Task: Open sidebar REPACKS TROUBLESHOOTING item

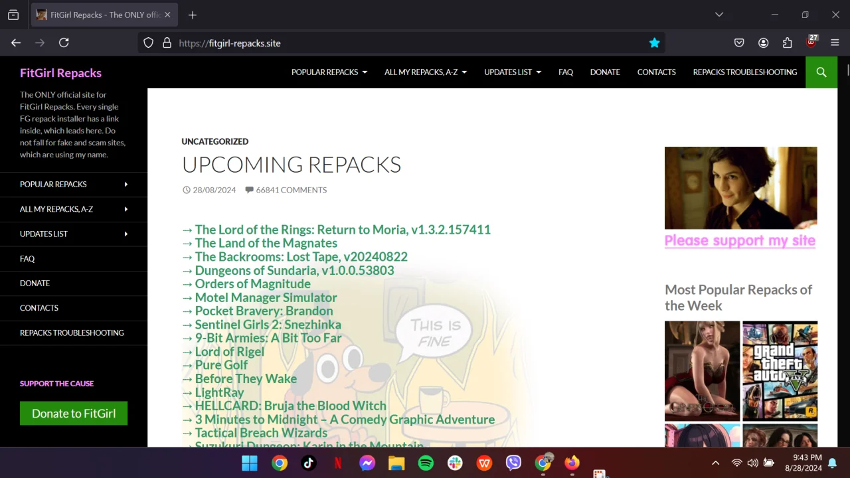Action: 72,333
